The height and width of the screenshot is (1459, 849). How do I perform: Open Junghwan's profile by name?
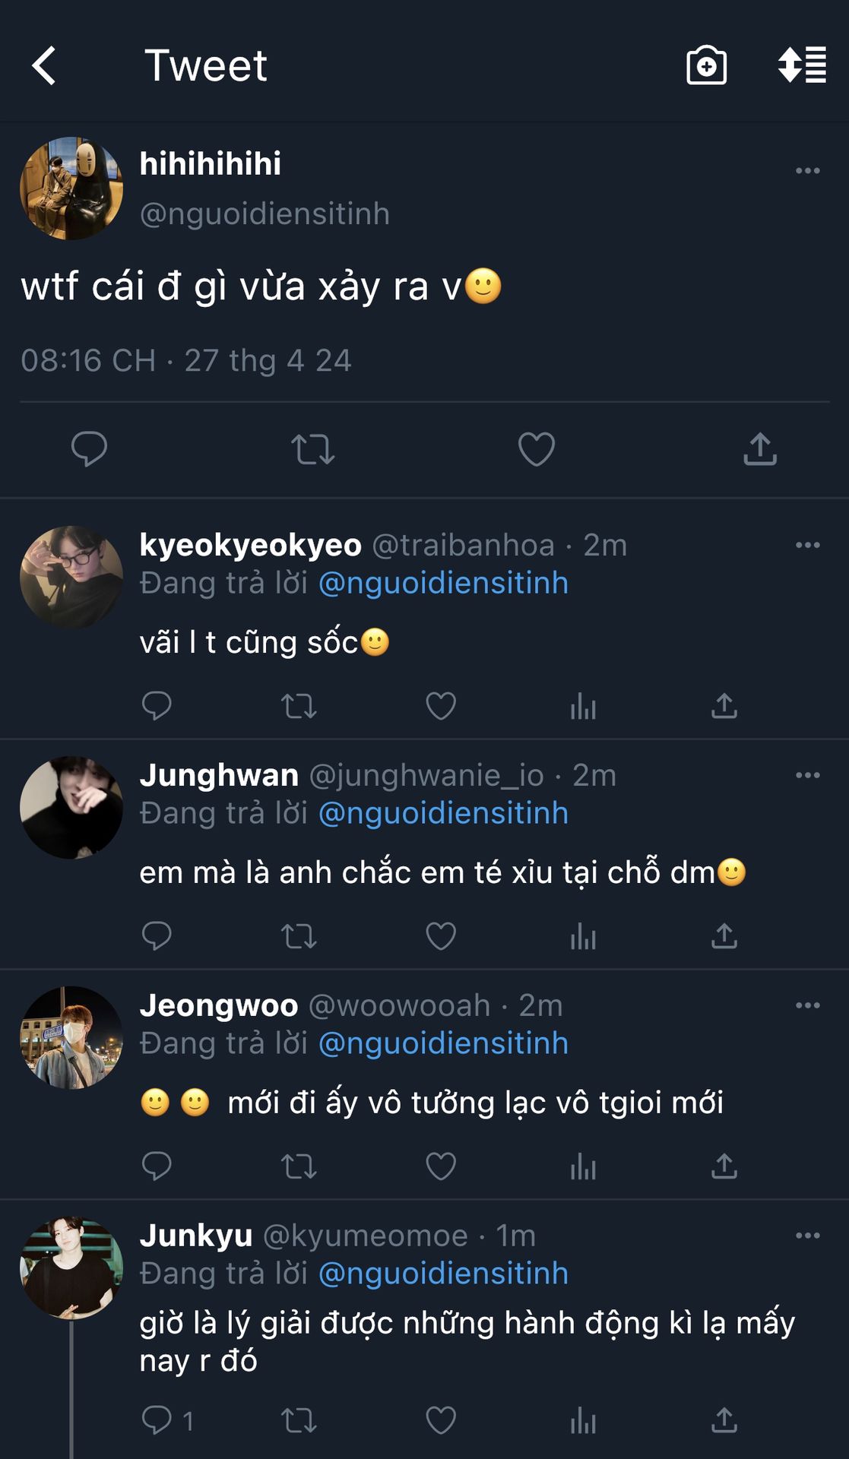click(x=219, y=775)
